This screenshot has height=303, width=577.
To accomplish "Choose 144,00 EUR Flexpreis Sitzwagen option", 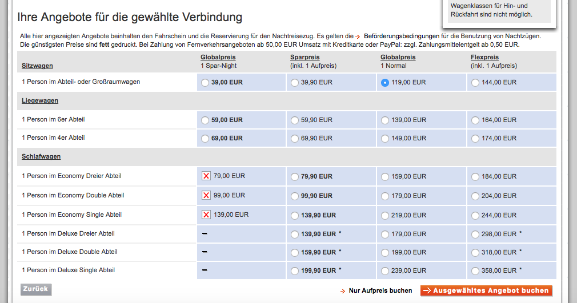I will (x=475, y=83).
